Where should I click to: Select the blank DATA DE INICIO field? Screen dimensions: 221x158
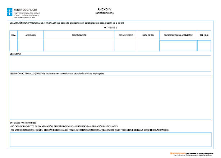pyautogui.click(x=126, y=46)
